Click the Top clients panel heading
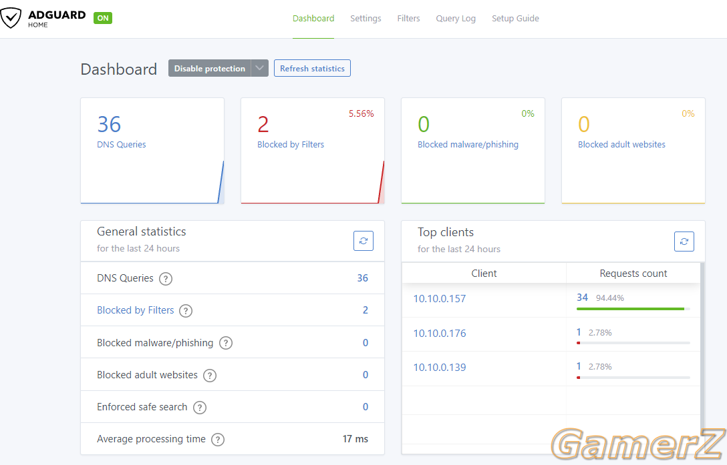The image size is (727, 465). tap(446, 232)
